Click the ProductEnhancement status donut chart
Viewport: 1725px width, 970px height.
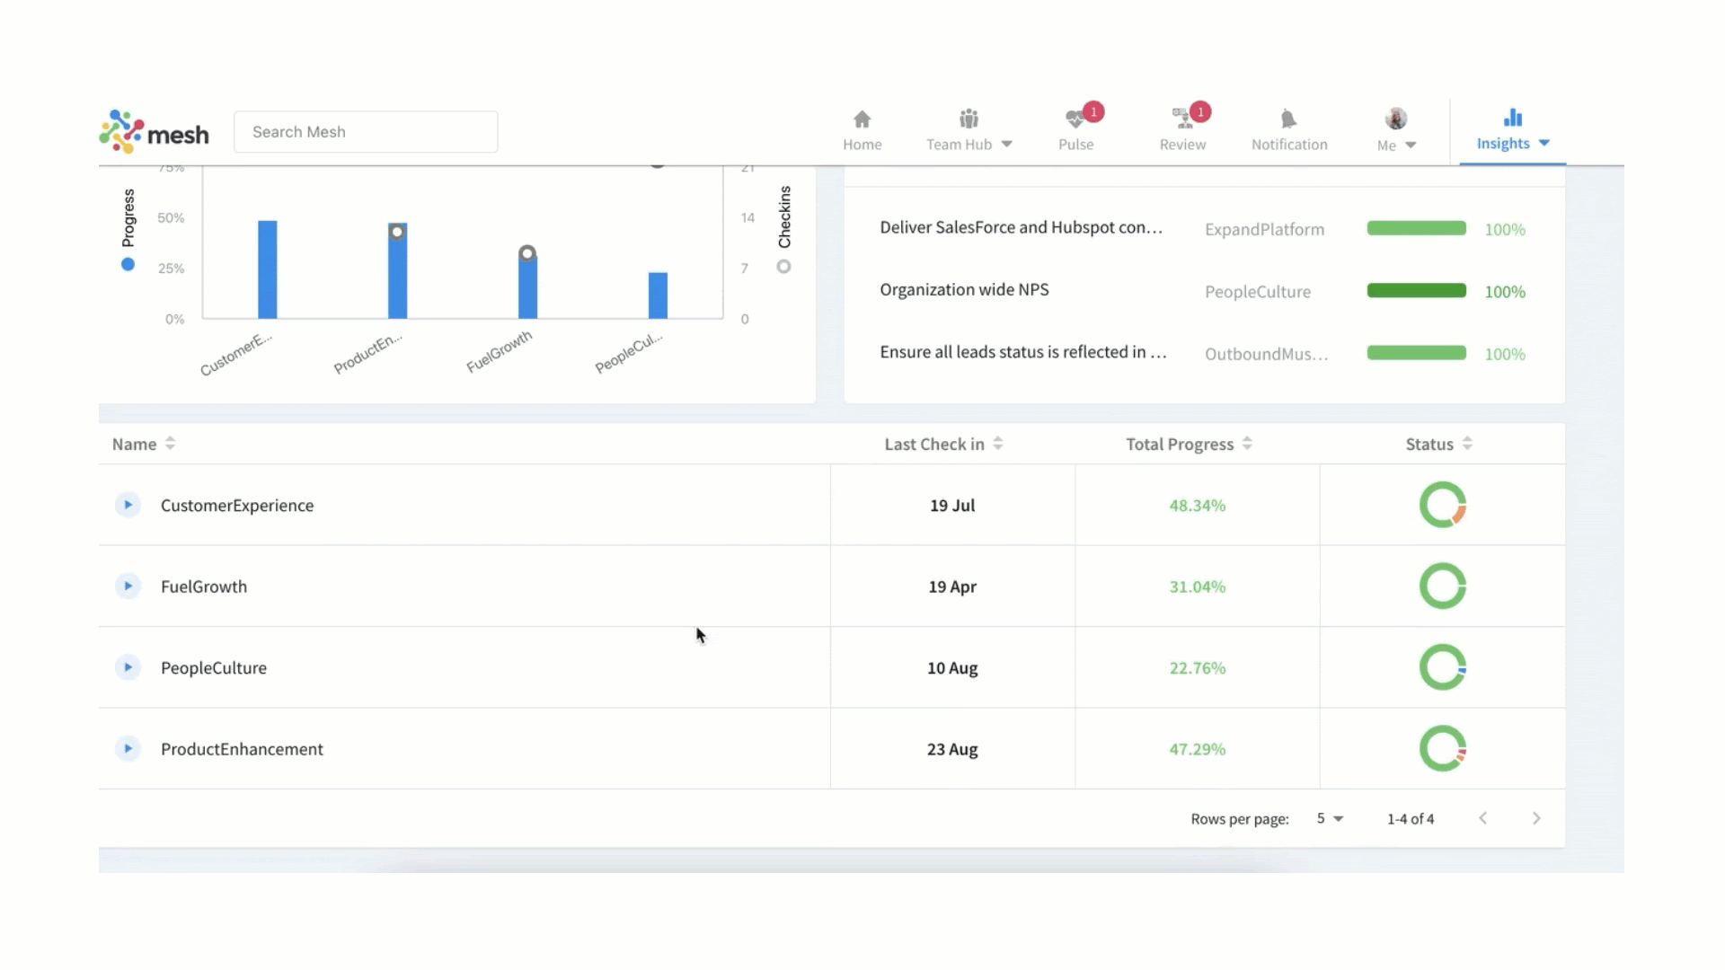pos(1442,748)
